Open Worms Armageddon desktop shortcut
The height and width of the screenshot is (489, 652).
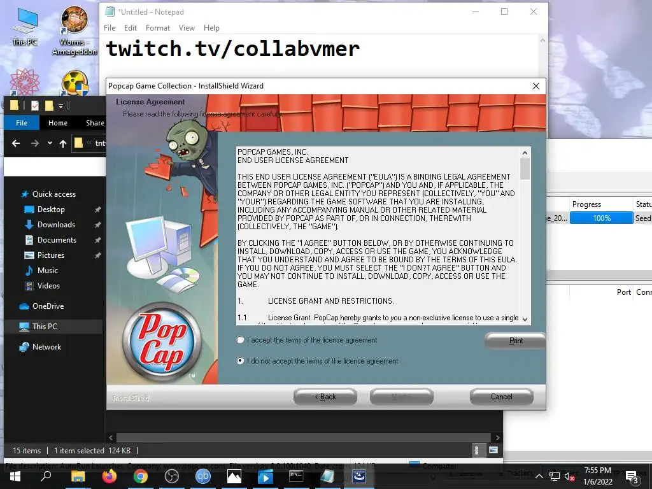74,31
